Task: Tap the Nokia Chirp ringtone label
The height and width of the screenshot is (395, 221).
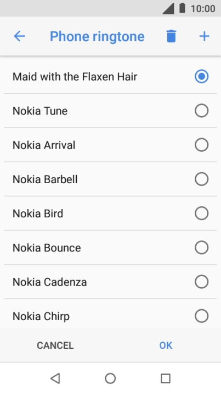Action: (41, 316)
